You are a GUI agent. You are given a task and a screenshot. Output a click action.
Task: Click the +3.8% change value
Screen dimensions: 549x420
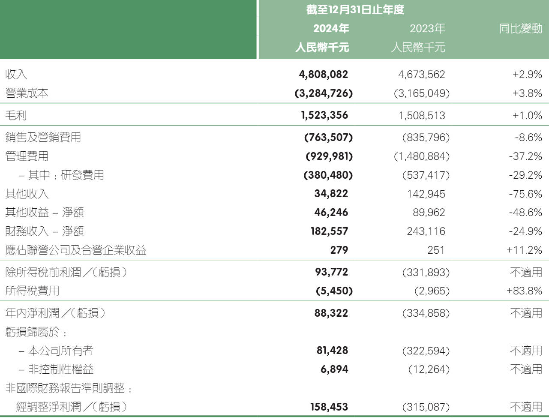527,93
